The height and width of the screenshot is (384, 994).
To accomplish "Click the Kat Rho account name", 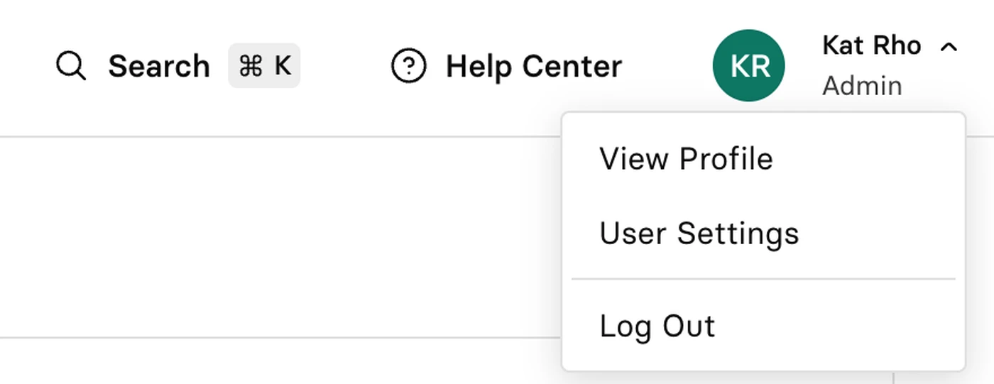I will (872, 45).
